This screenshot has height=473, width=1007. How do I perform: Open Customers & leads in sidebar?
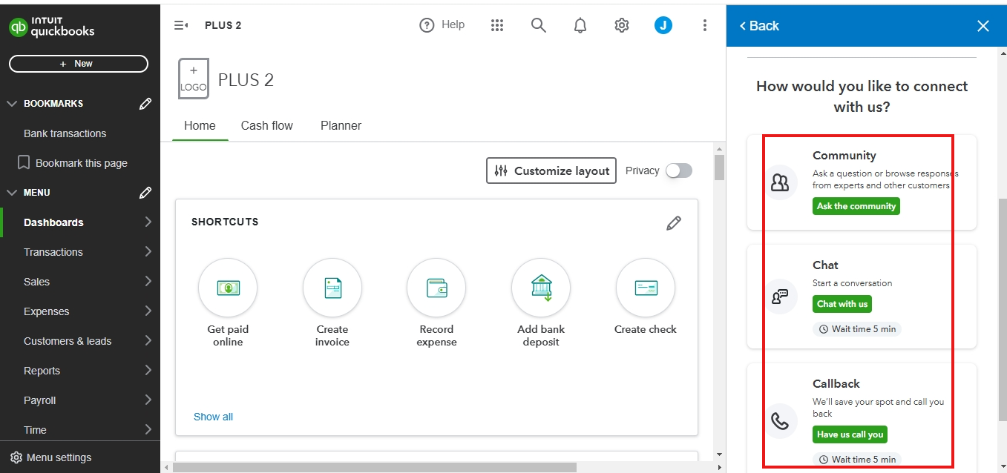[68, 341]
